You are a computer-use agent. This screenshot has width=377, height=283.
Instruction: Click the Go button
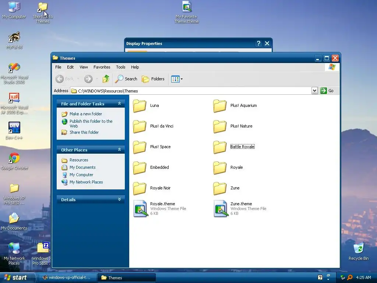(x=327, y=91)
